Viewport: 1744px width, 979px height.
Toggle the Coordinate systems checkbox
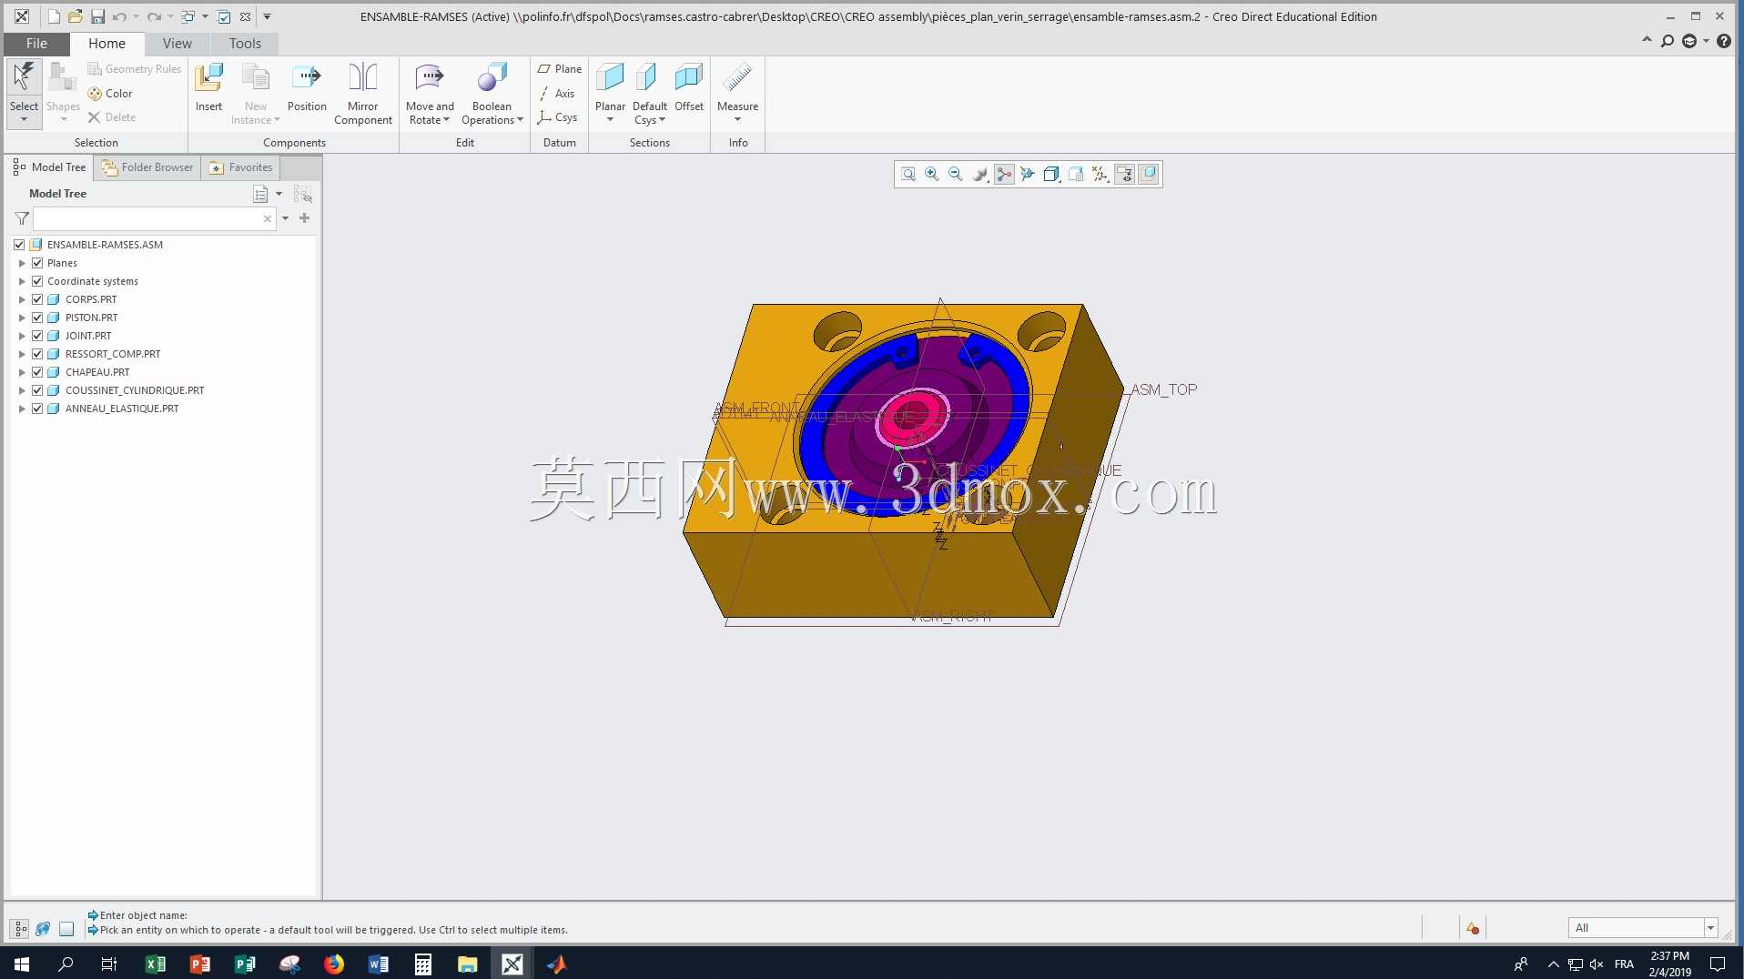coord(37,281)
